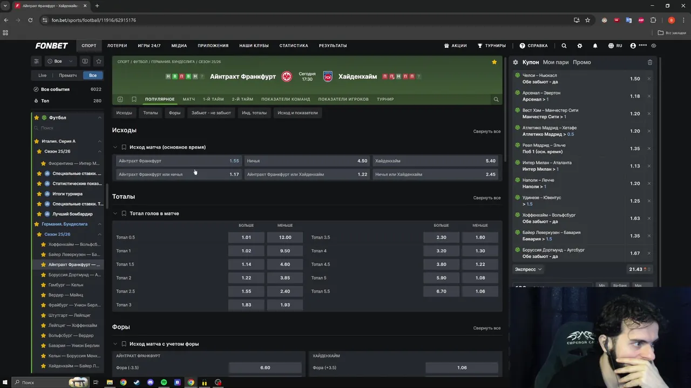Screen dimensions: 691x388
Task: Open settings gear in top navigation
Action: [x=580, y=46]
